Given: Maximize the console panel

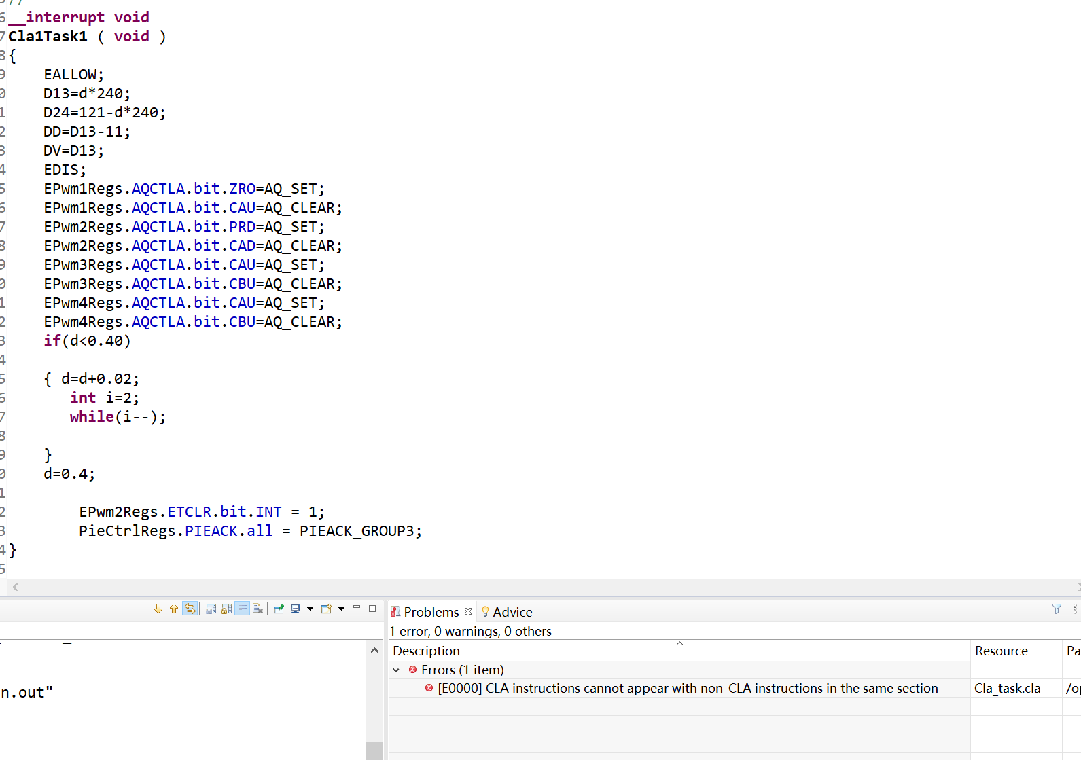Looking at the screenshot, I should (x=372, y=608).
